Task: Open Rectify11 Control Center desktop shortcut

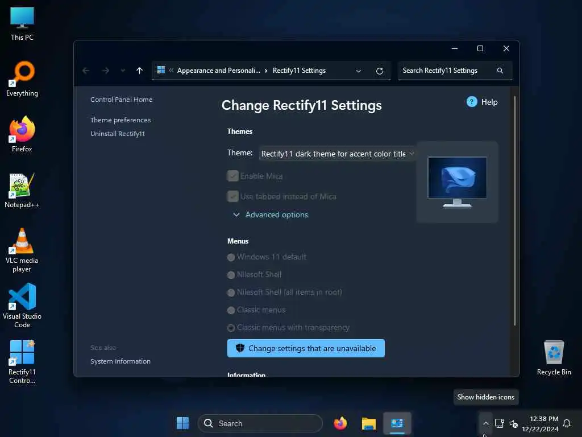Action: tap(22, 362)
